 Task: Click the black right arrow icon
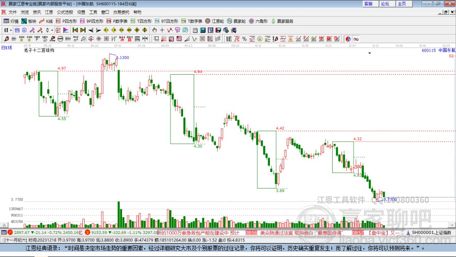98,30
